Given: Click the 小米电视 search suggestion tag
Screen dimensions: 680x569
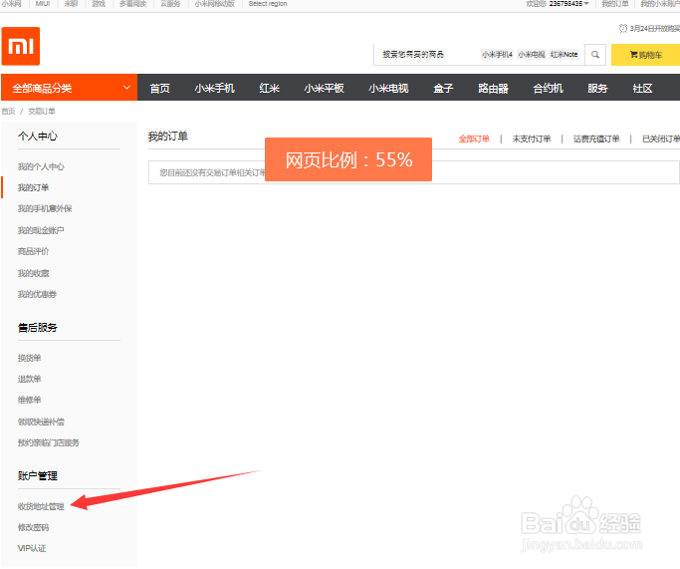Looking at the screenshot, I should pyautogui.click(x=532, y=55).
